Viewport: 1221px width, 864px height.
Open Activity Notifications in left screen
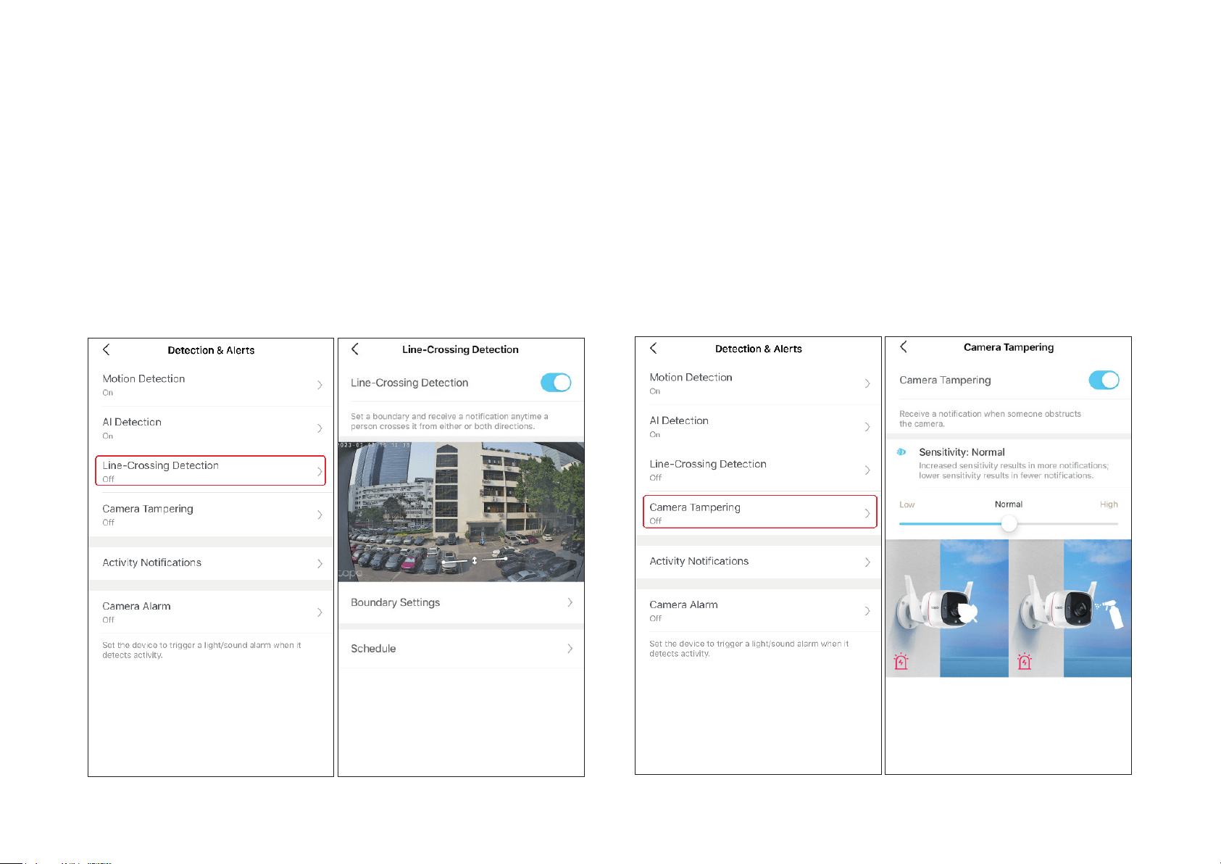(x=211, y=563)
